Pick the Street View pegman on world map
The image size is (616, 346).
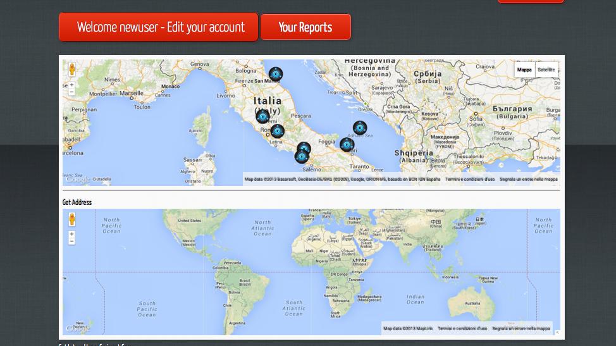click(72, 219)
